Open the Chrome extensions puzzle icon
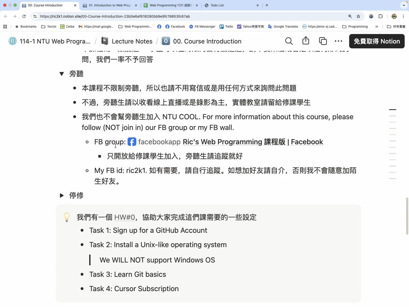The height and width of the screenshot is (307, 409). click(381, 16)
